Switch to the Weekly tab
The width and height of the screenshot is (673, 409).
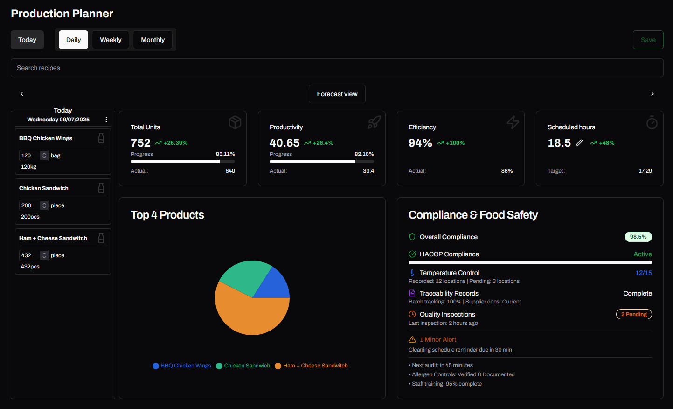click(x=111, y=40)
